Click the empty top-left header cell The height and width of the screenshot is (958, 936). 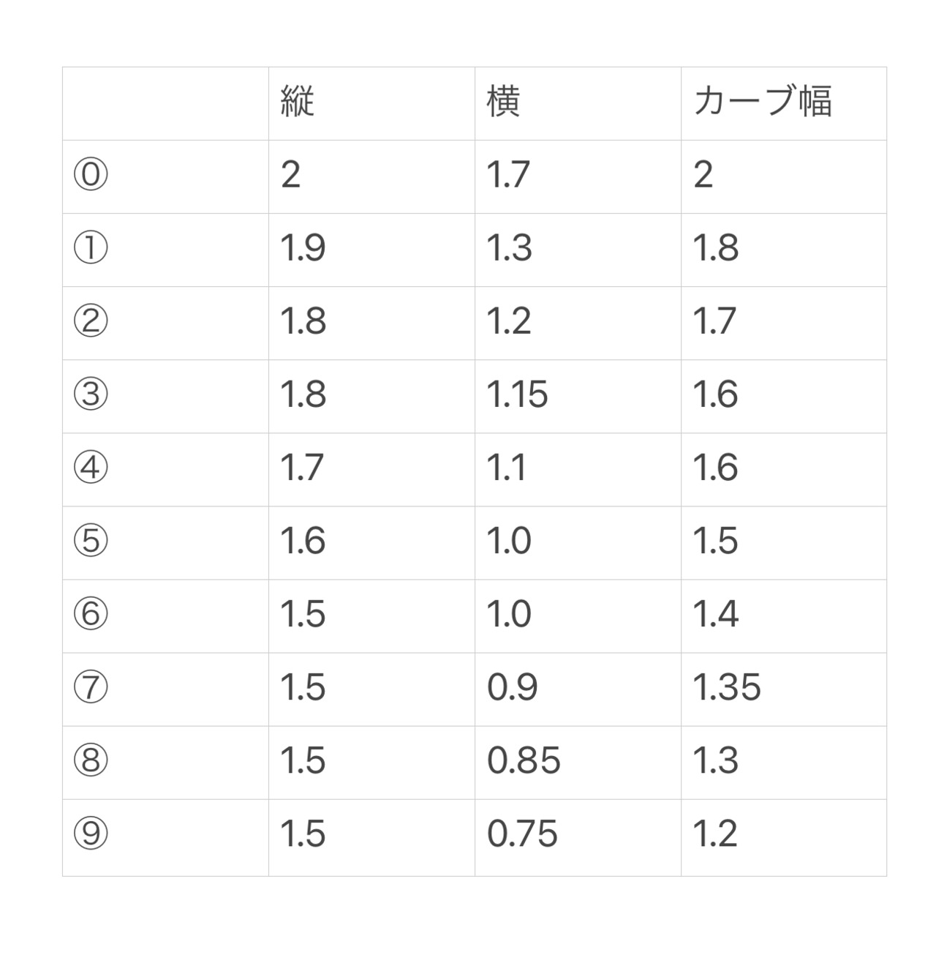(165, 103)
